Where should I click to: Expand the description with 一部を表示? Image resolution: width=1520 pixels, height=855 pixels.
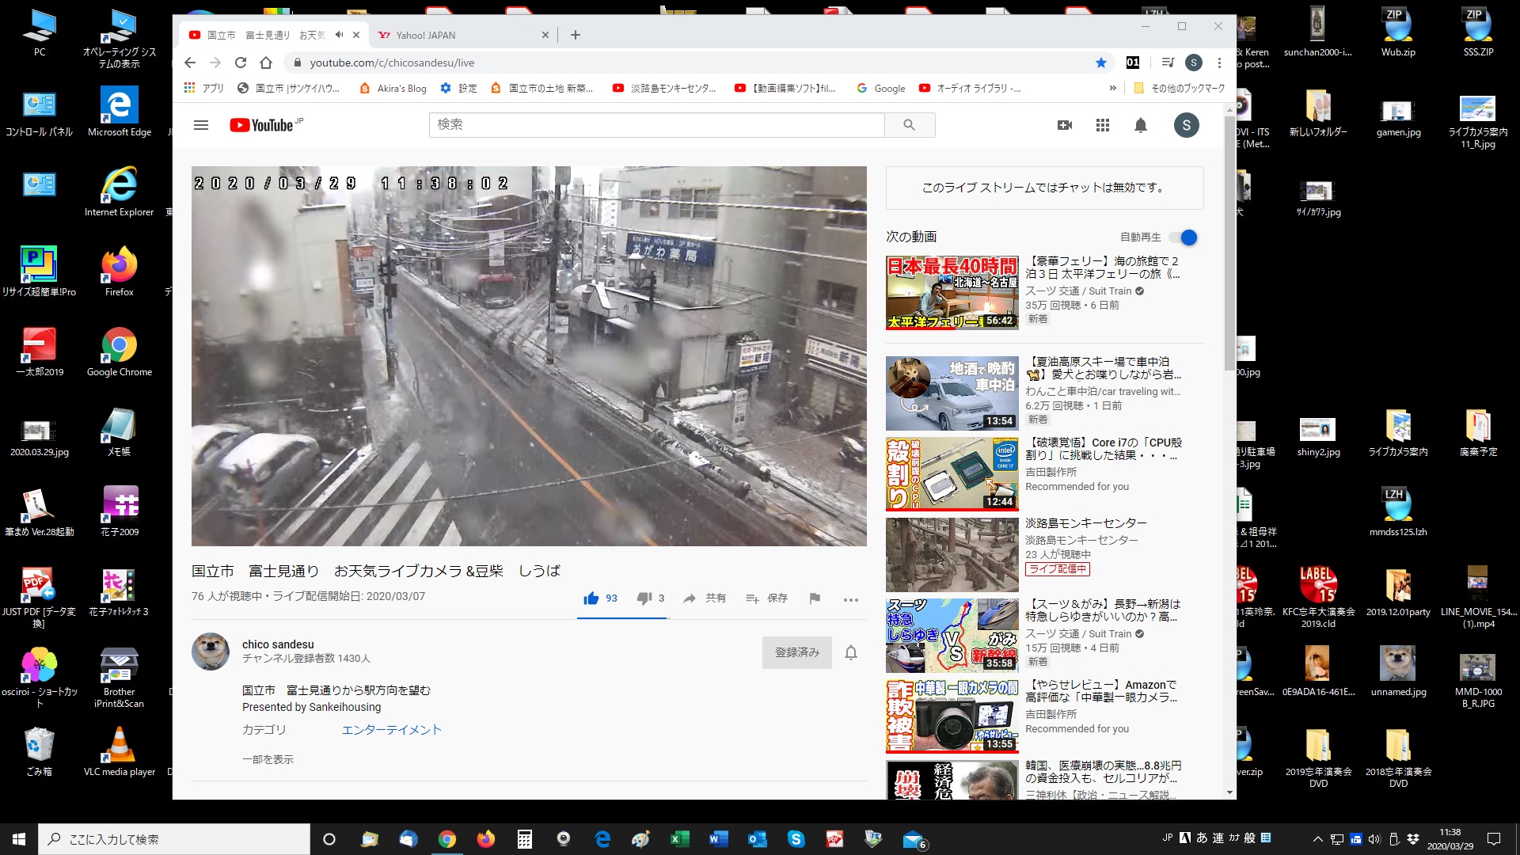point(268,759)
